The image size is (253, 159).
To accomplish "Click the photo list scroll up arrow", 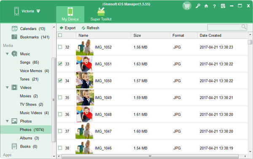I will pyautogui.click(x=250, y=34).
